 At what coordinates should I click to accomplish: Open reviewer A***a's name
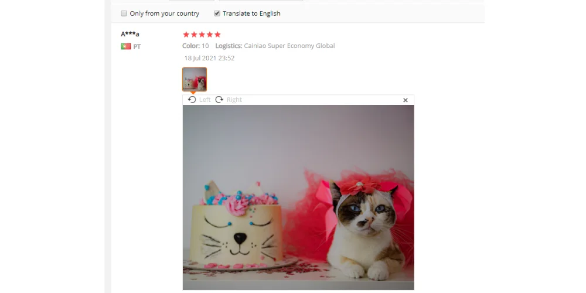(130, 34)
